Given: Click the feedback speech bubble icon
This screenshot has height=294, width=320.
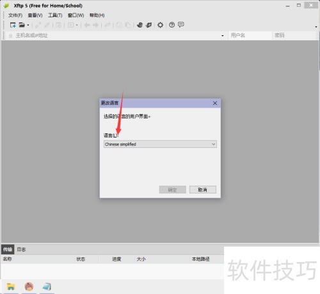Looking at the screenshot, I should click(181, 25).
